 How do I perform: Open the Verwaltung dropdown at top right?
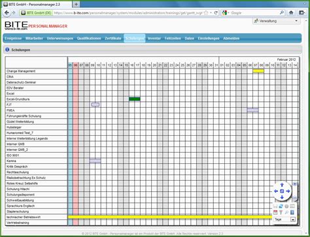(x=277, y=21)
